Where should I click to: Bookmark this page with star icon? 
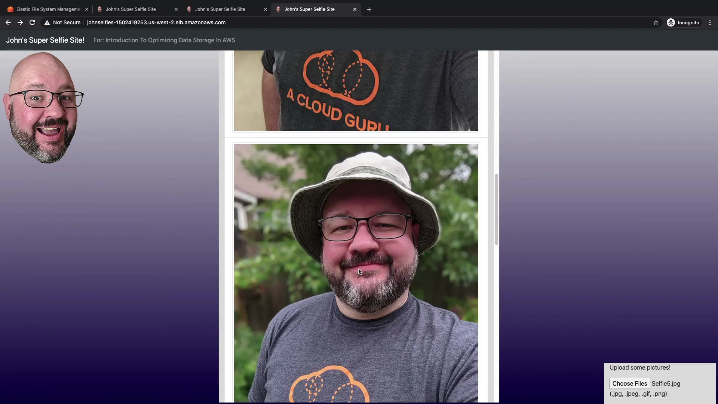coord(656,22)
